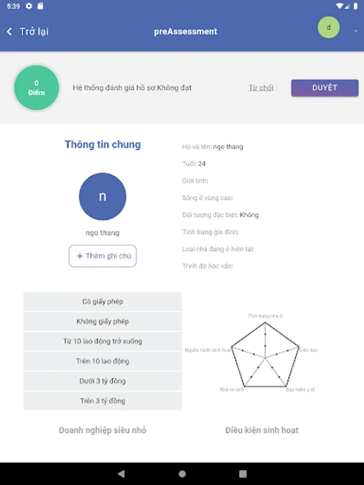Tap the green 0 Điểm score circle

36,88
